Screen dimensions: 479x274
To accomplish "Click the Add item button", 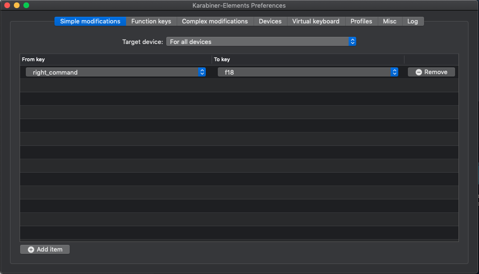I will tap(45, 250).
